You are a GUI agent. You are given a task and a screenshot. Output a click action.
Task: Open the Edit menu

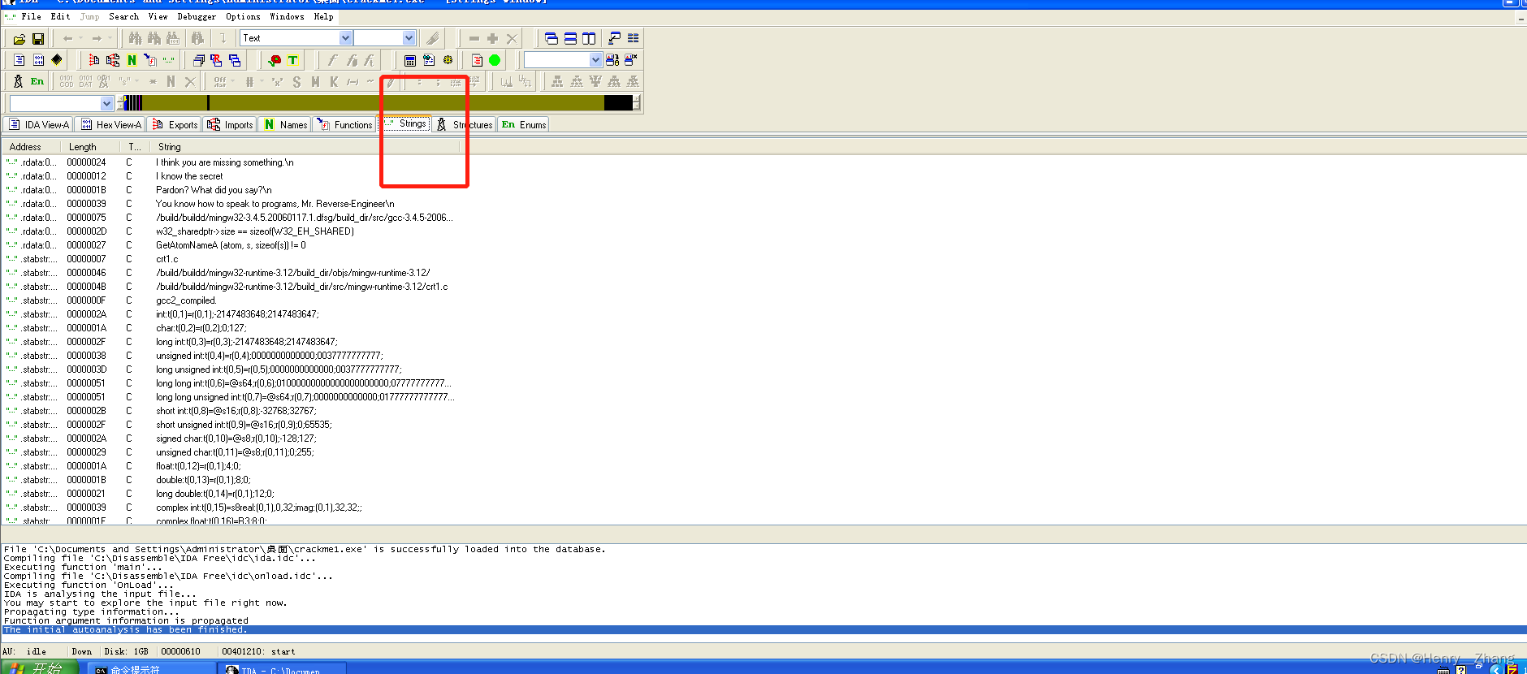tap(60, 16)
